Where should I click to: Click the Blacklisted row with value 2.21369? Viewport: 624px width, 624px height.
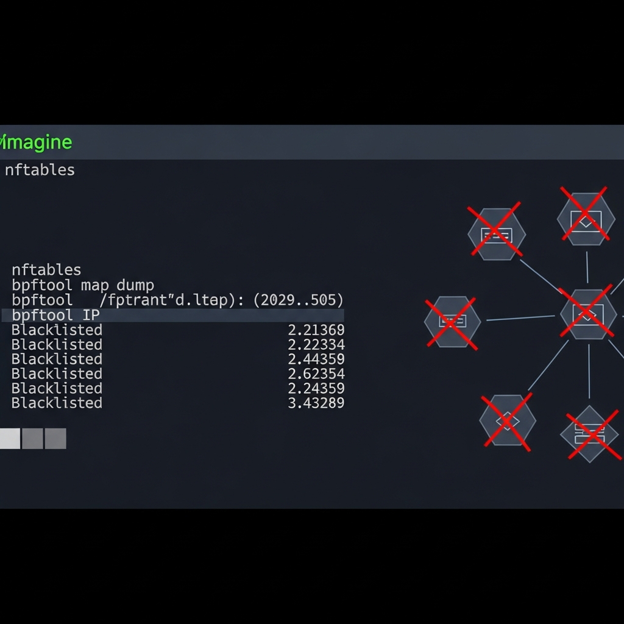tap(178, 330)
